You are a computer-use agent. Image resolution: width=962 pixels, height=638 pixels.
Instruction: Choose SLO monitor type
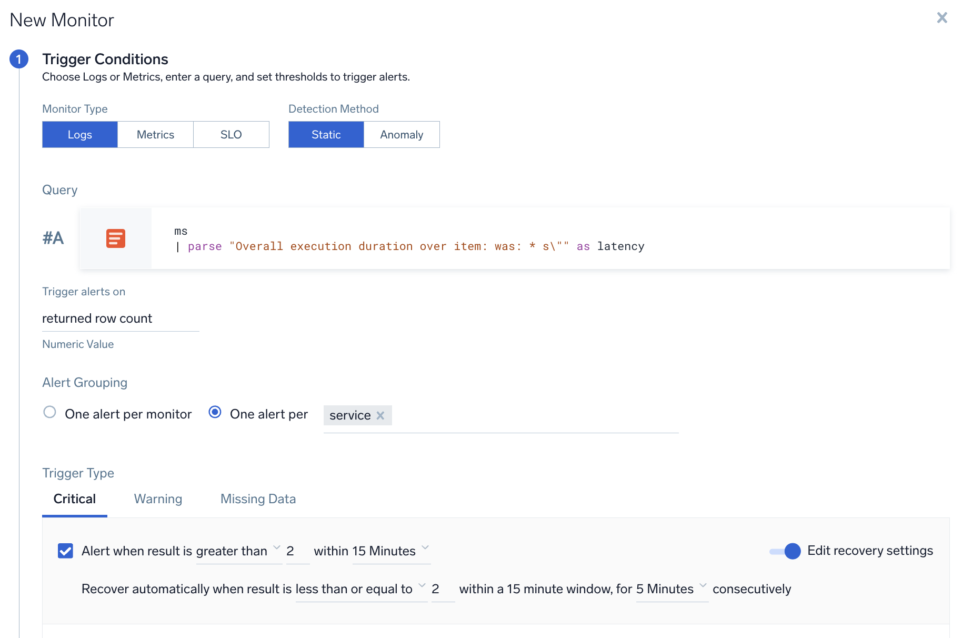[231, 135]
